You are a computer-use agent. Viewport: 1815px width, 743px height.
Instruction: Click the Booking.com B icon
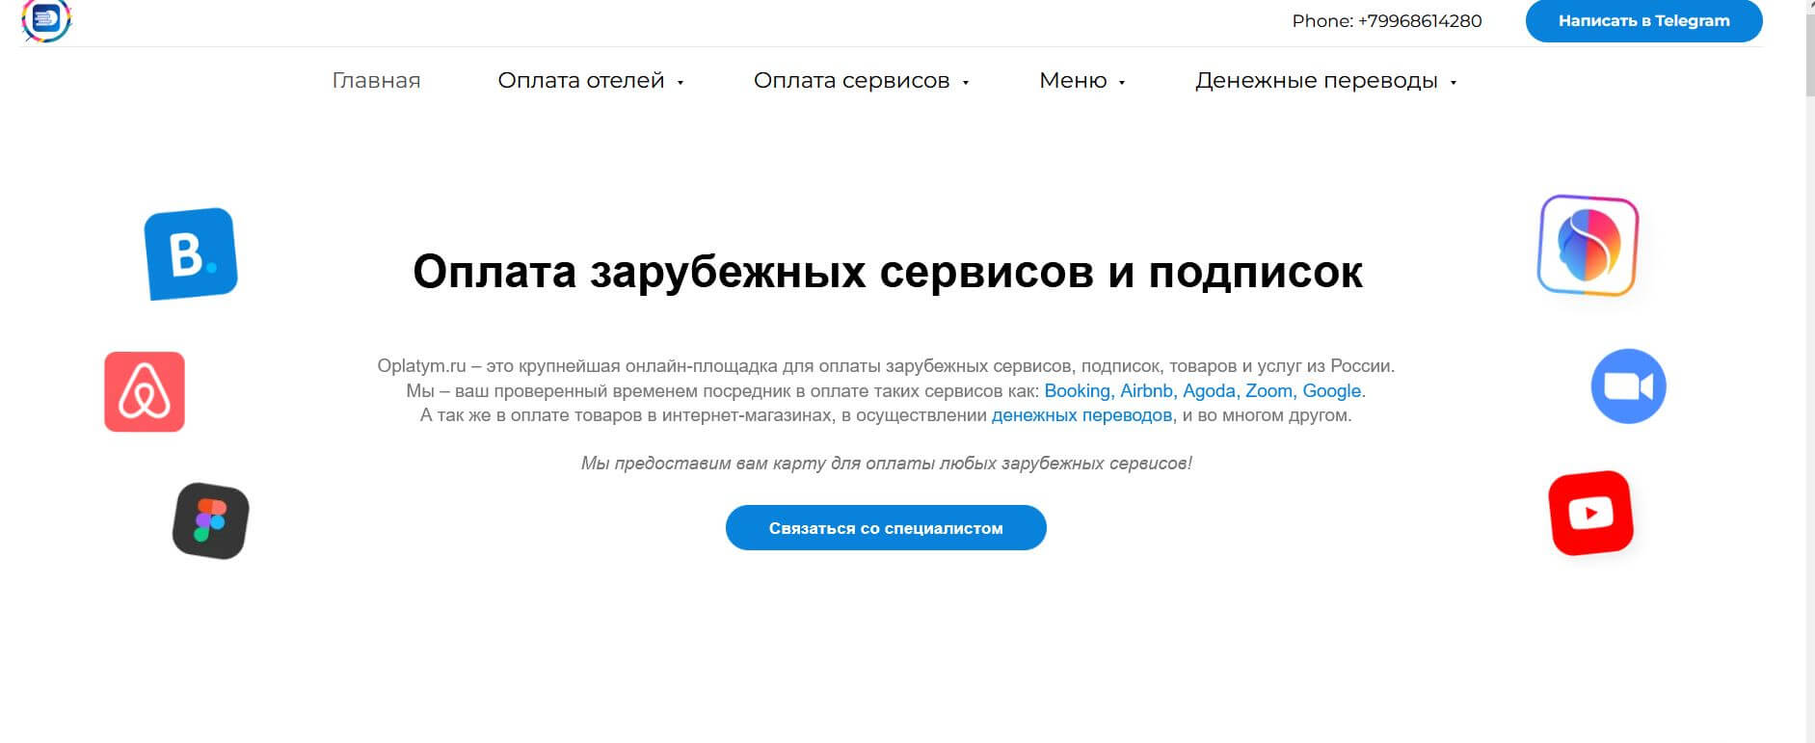[x=191, y=253]
